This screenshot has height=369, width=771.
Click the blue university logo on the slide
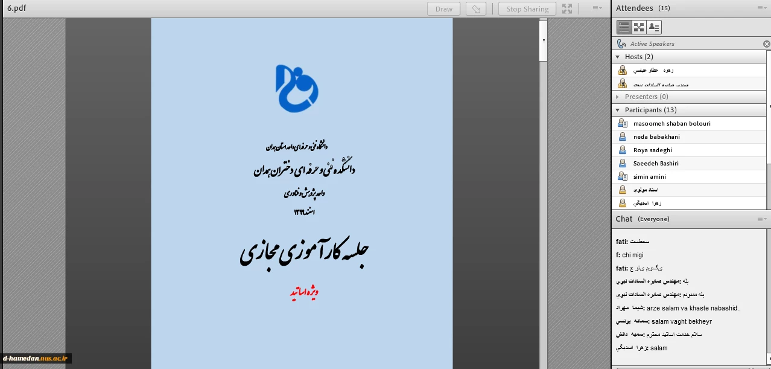tap(297, 88)
